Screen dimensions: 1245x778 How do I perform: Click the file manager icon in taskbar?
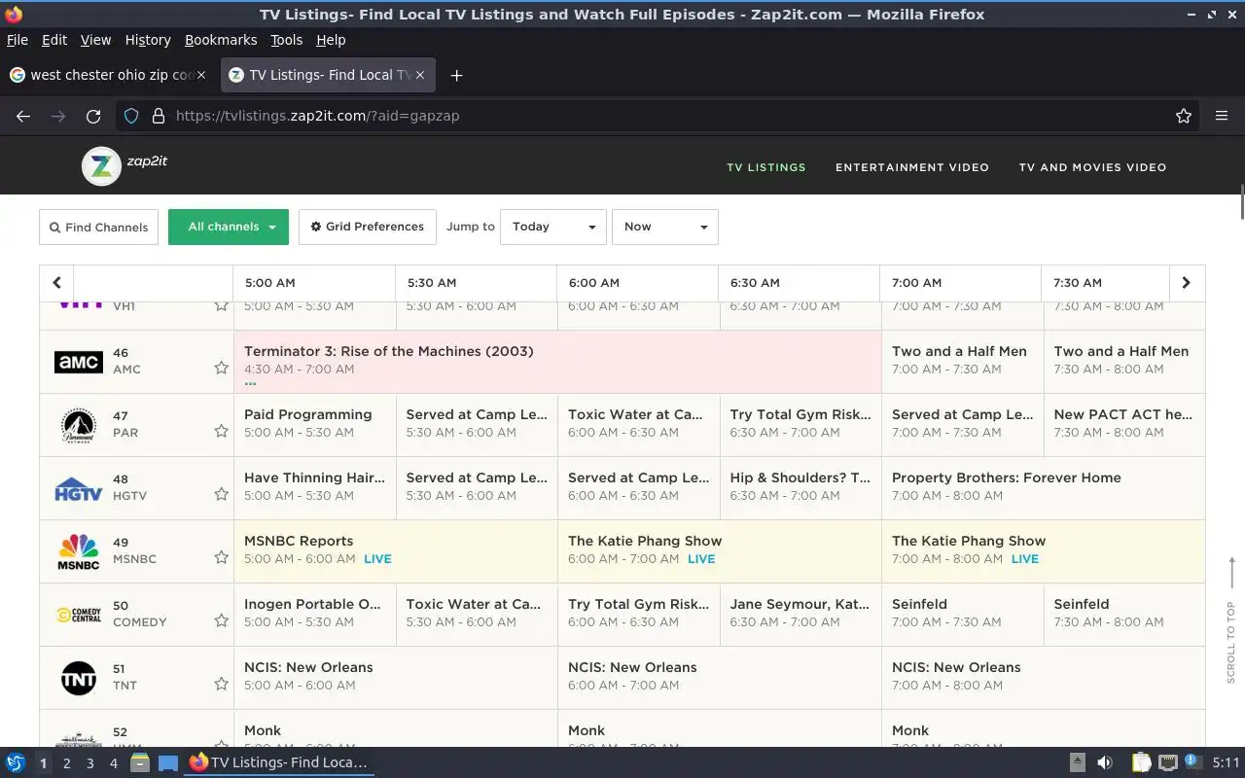point(140,762)
